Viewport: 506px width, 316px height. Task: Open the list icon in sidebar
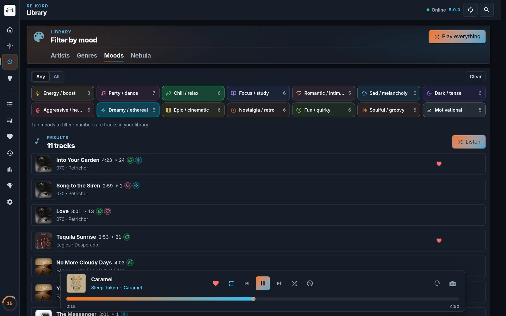click(x=10, y=104)
